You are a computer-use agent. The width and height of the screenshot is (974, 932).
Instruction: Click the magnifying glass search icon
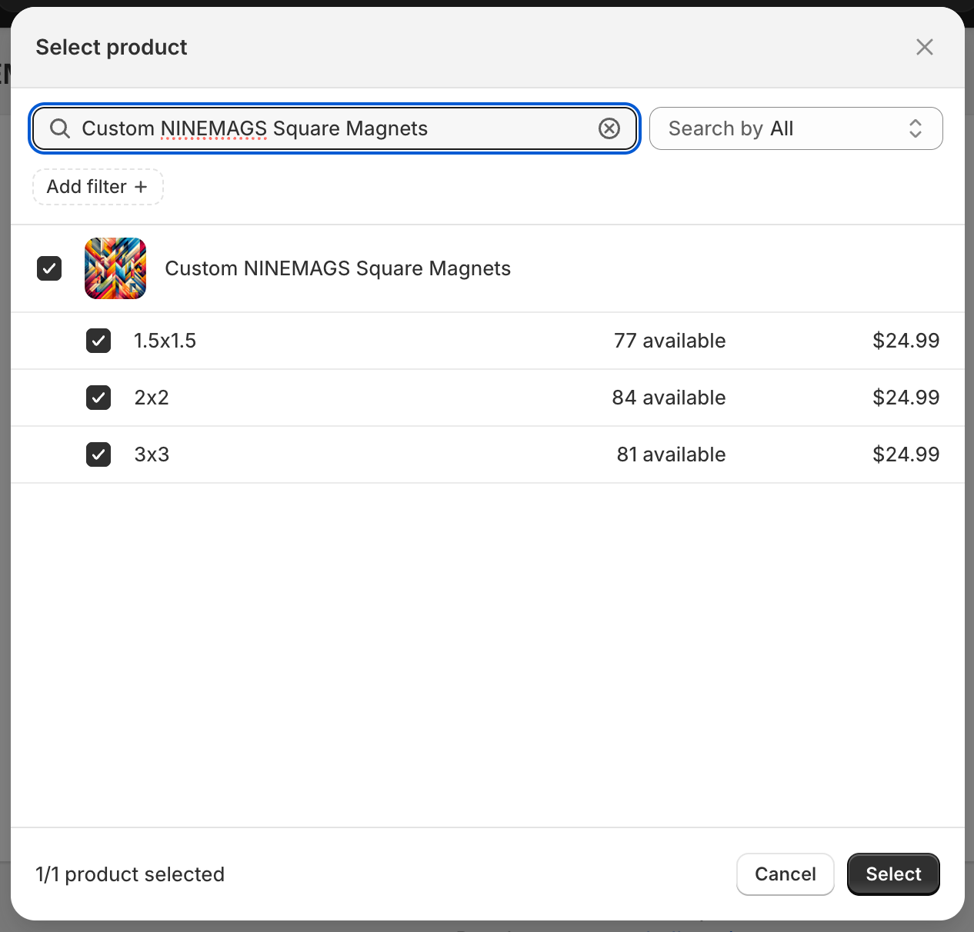(x=60, y=128)
